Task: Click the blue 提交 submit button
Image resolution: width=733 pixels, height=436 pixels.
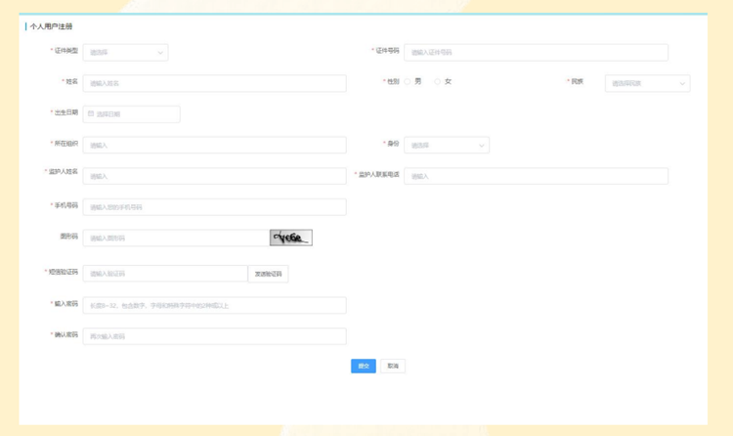Action: (363, 367)
